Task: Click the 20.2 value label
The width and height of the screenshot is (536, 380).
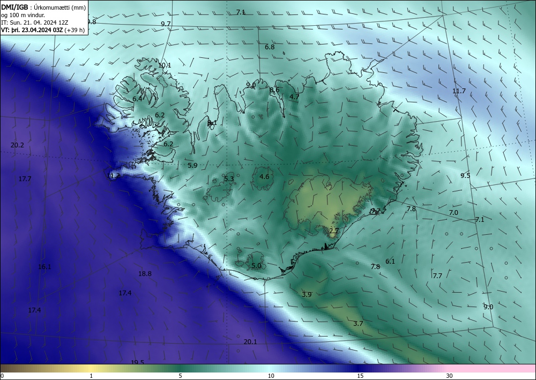Action: pos(17,145)
